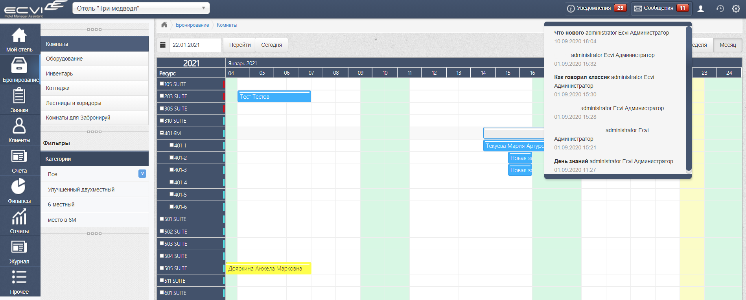Open the settings gear icon in header
Viewport: 746px width, 300px height.
pyautogui.click(x=736, y=8)
